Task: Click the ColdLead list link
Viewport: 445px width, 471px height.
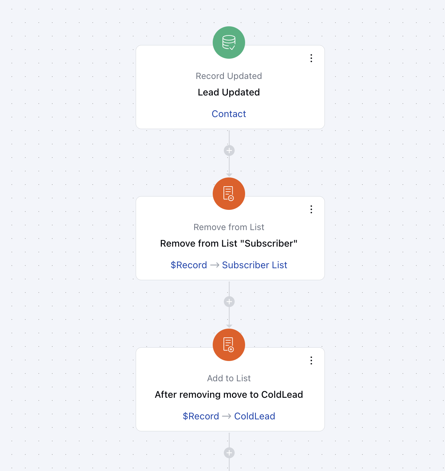Action: tap(255, 416)
